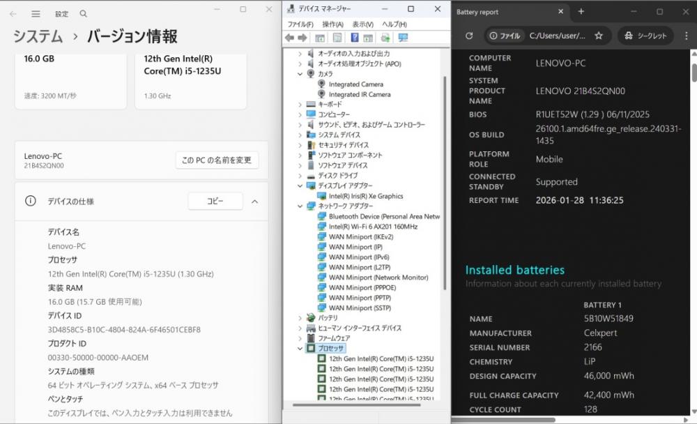Open the 操作(A) menu
Image resolution: width=697 pixels, height=424 pixels.
[332, 24]
